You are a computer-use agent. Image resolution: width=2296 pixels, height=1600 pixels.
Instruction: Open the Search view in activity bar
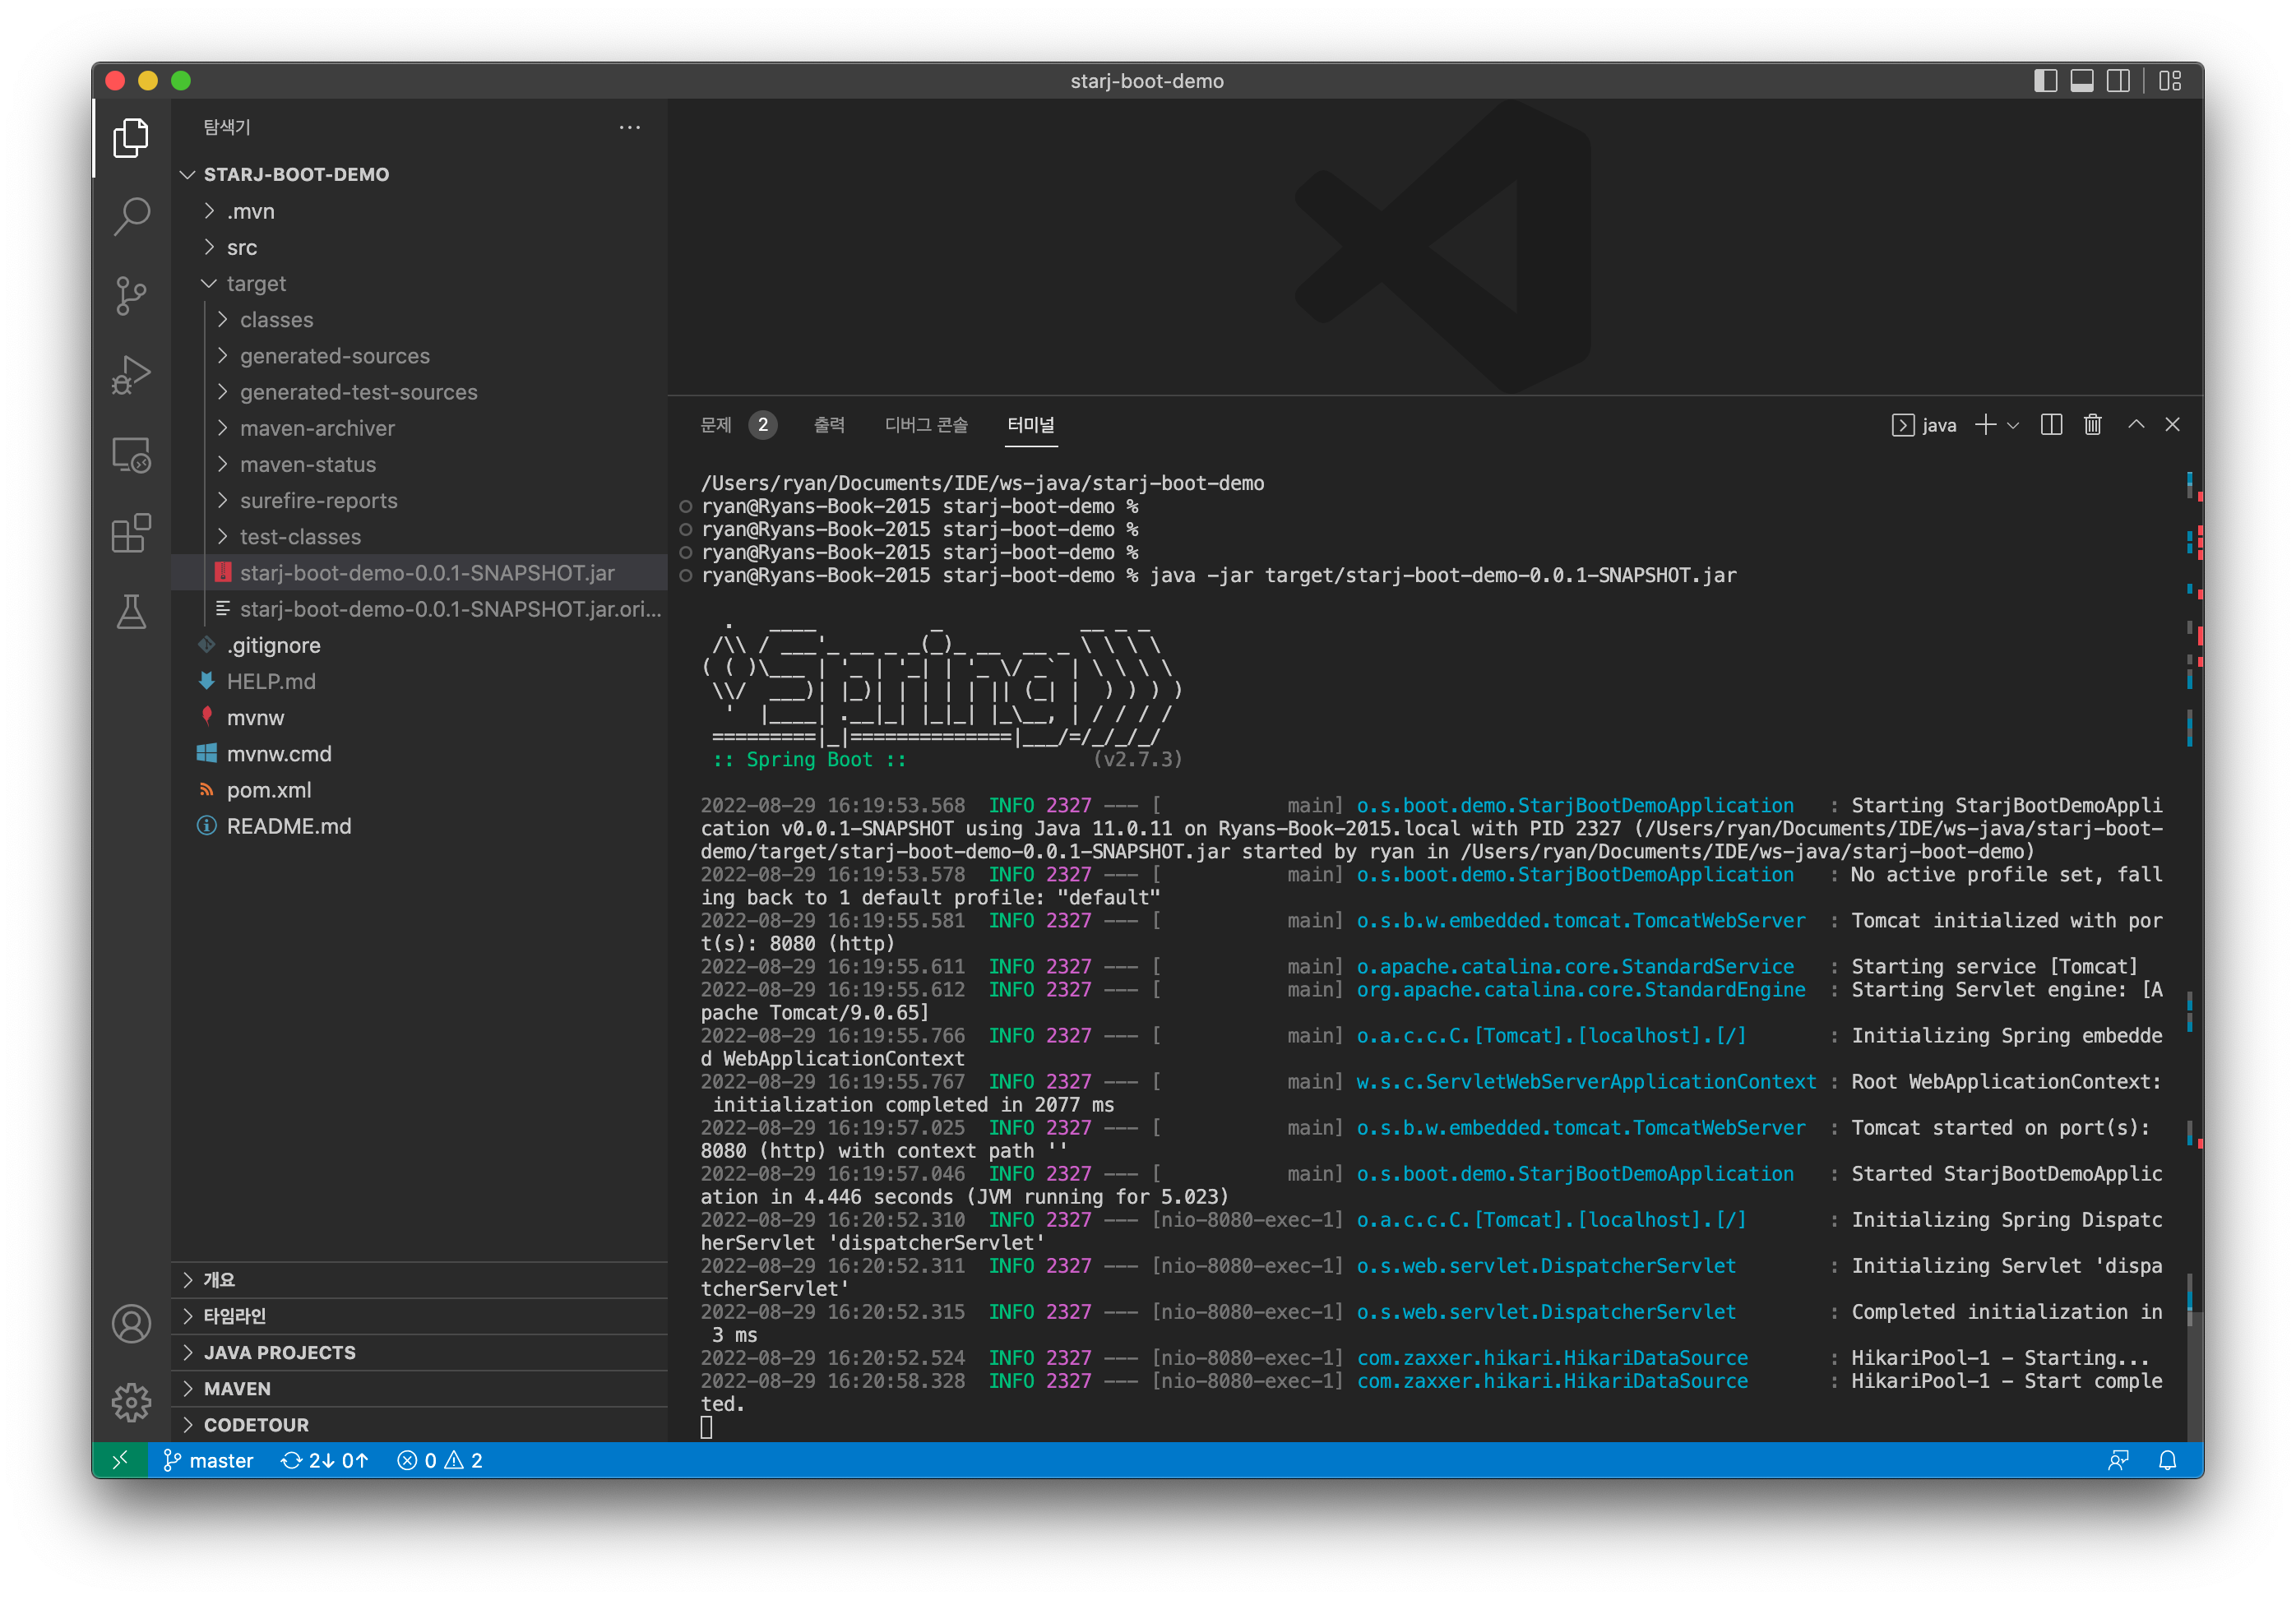click(x=131, y=215)
